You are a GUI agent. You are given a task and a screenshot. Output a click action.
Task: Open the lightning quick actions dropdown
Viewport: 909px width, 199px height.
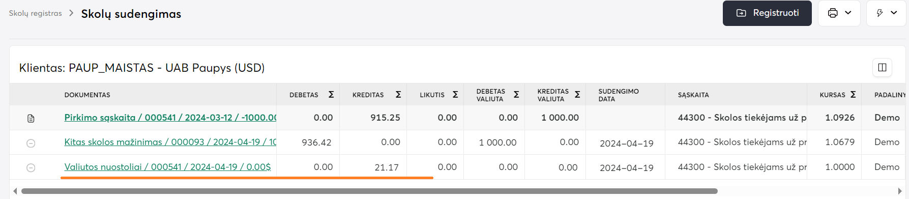pyautogui.click(x=886, y=13)
